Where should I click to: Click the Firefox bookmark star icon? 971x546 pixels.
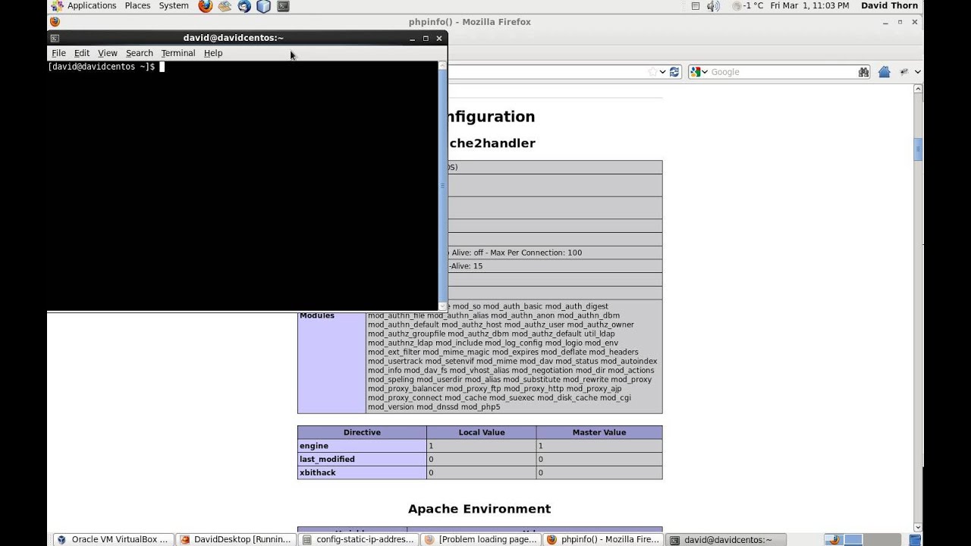click(x=652, y=72)
